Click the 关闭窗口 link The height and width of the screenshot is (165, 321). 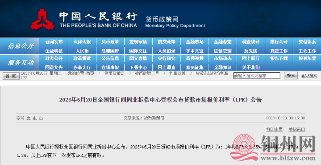[x=296, y=129]
